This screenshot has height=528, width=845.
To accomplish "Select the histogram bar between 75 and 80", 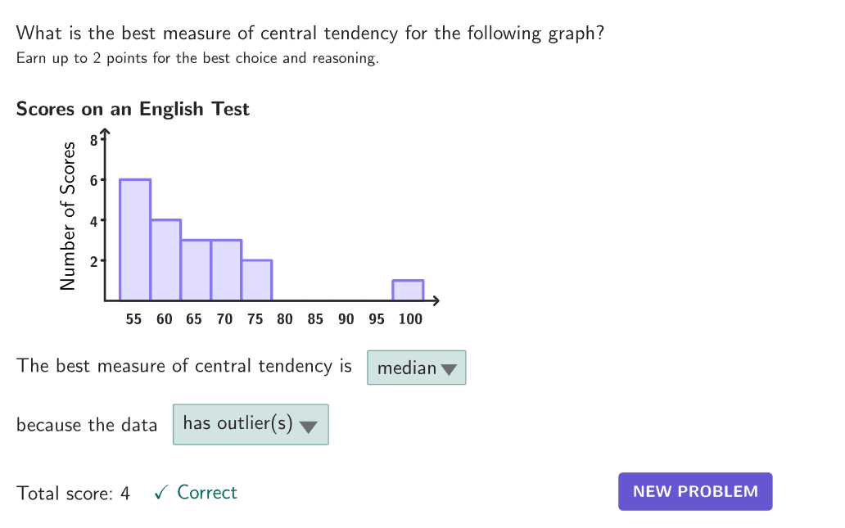I will point(256,280).
